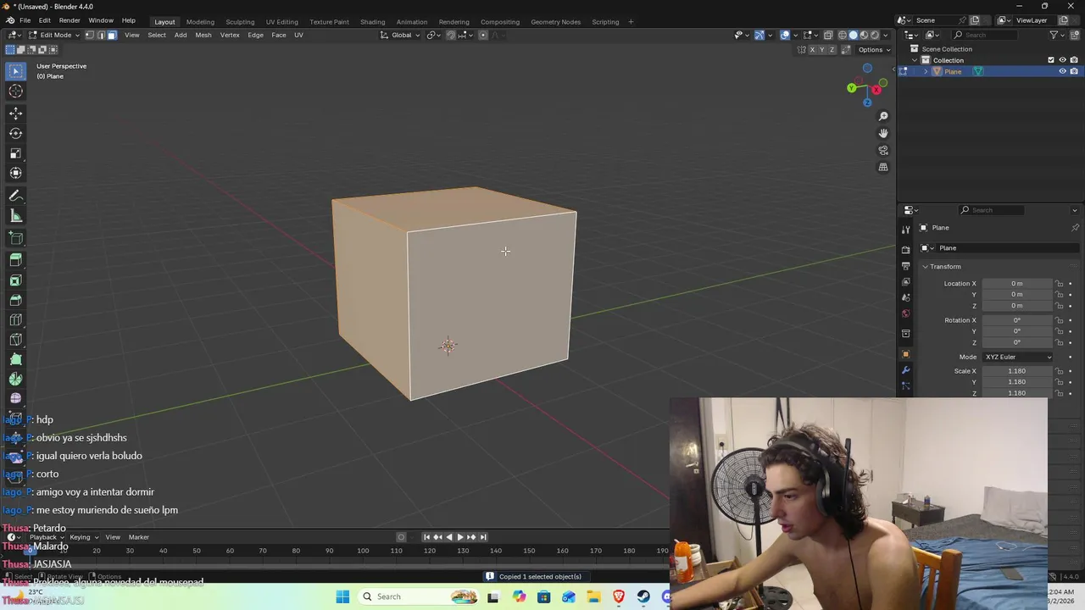1085x610 pixels.
Task: Switch perspective/orthographic grid icon
Action: coord(883,167)
